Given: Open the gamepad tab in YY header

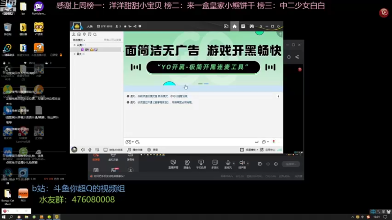Looking at the screenshot, I should click(252, 26).
